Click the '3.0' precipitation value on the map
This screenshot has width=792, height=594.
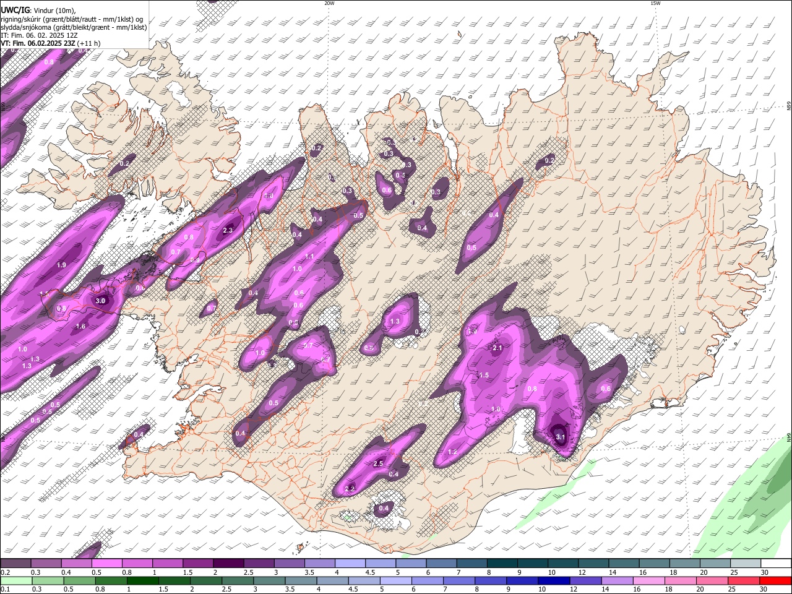[100, 301]
